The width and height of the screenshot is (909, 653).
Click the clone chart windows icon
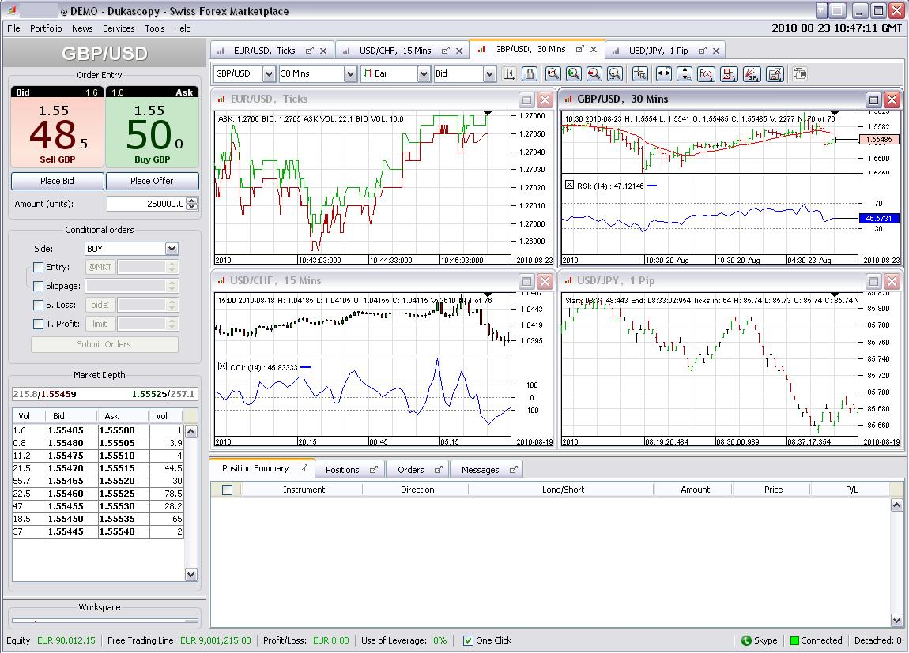click(799, 74)
